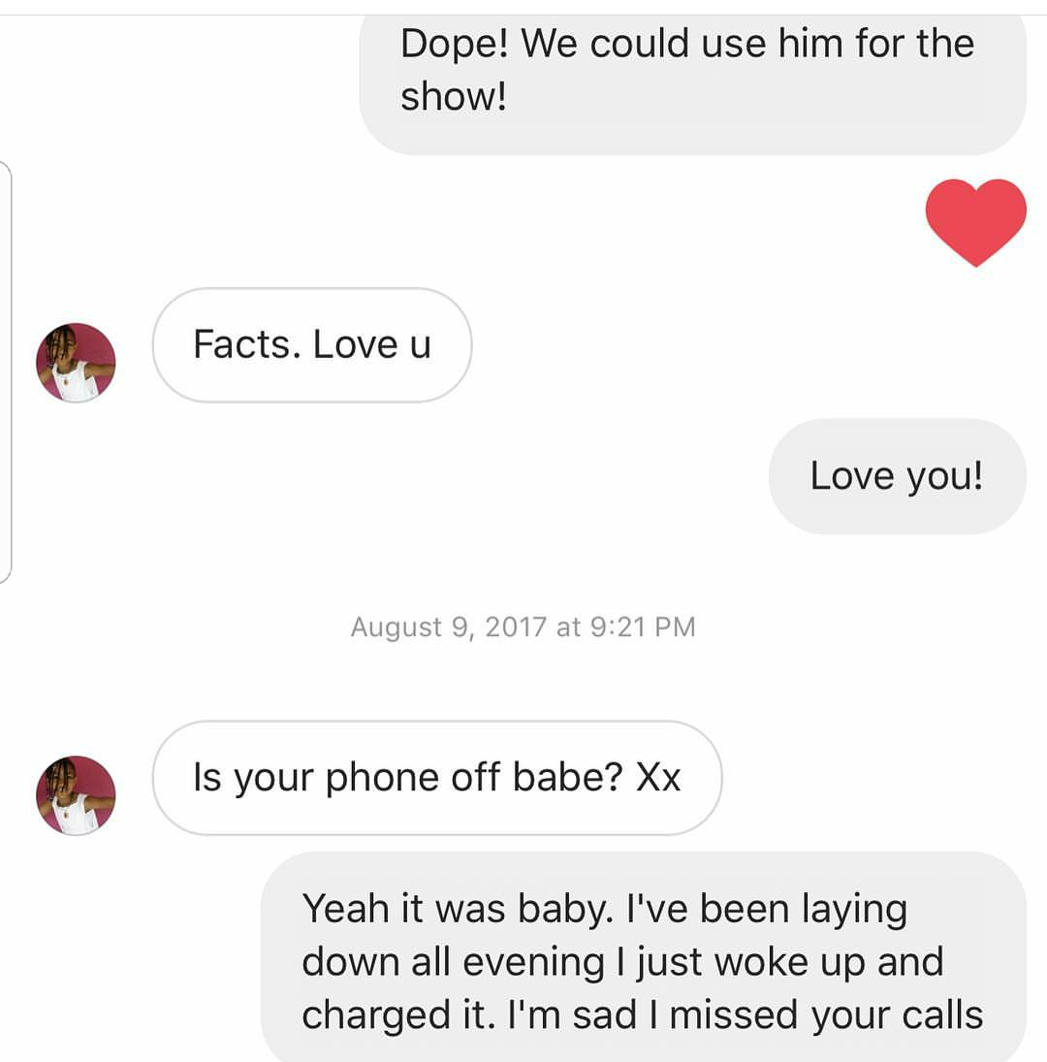Click the word "babe?" in received message

567,777
